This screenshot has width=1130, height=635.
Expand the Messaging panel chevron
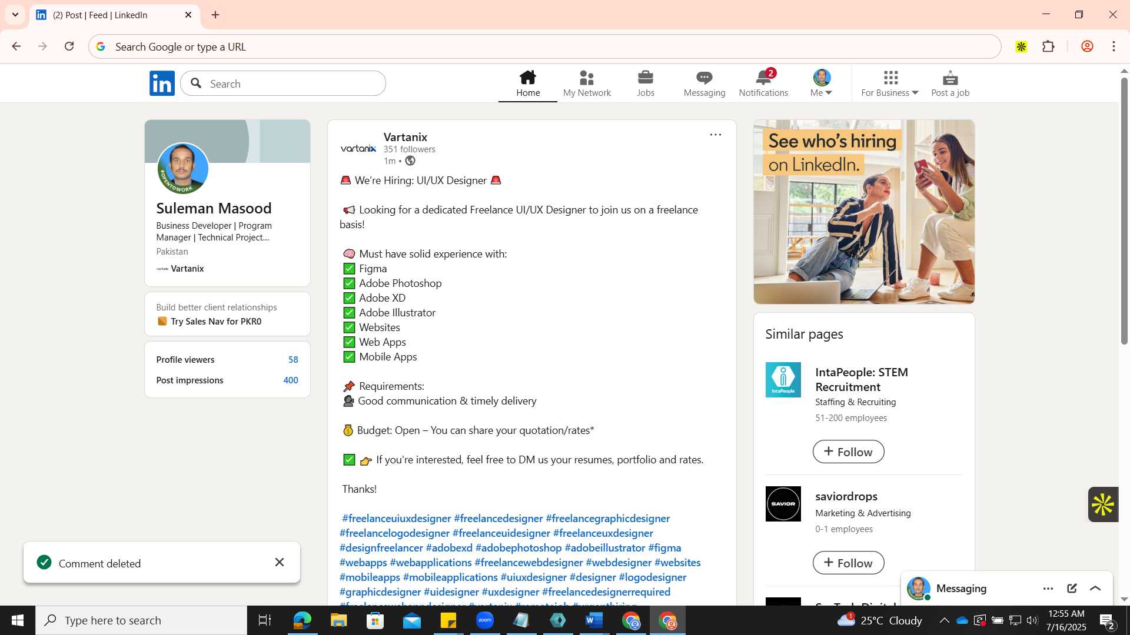(1095, 589)
